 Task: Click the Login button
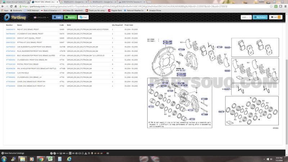[58, 17]
